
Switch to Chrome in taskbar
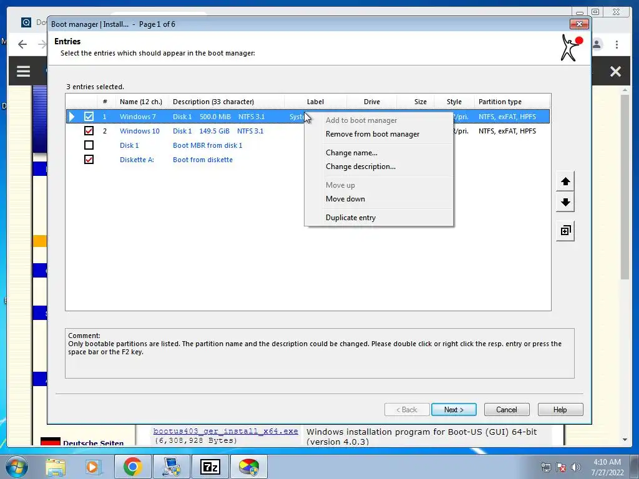click(x=132, y=467)
